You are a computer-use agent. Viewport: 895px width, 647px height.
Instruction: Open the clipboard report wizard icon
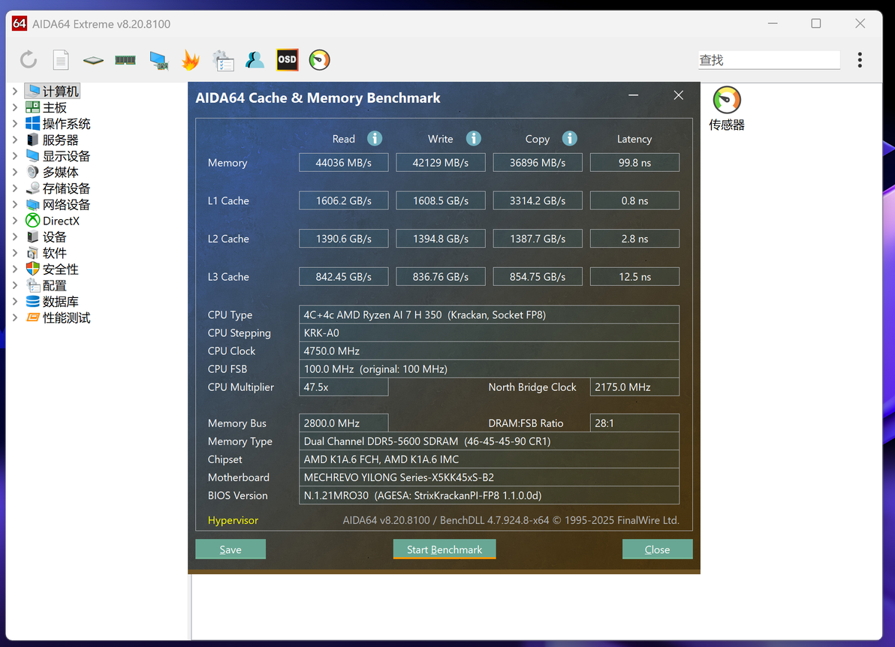tap(223, 61)
